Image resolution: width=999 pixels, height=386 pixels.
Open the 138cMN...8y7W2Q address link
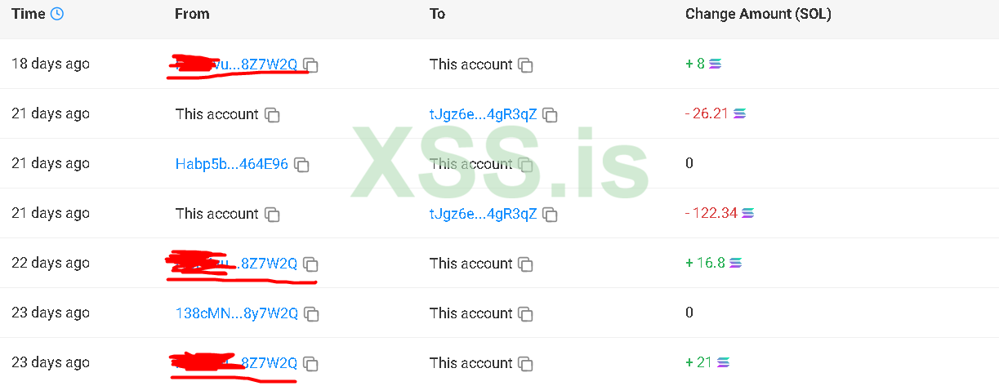[236, 313]
